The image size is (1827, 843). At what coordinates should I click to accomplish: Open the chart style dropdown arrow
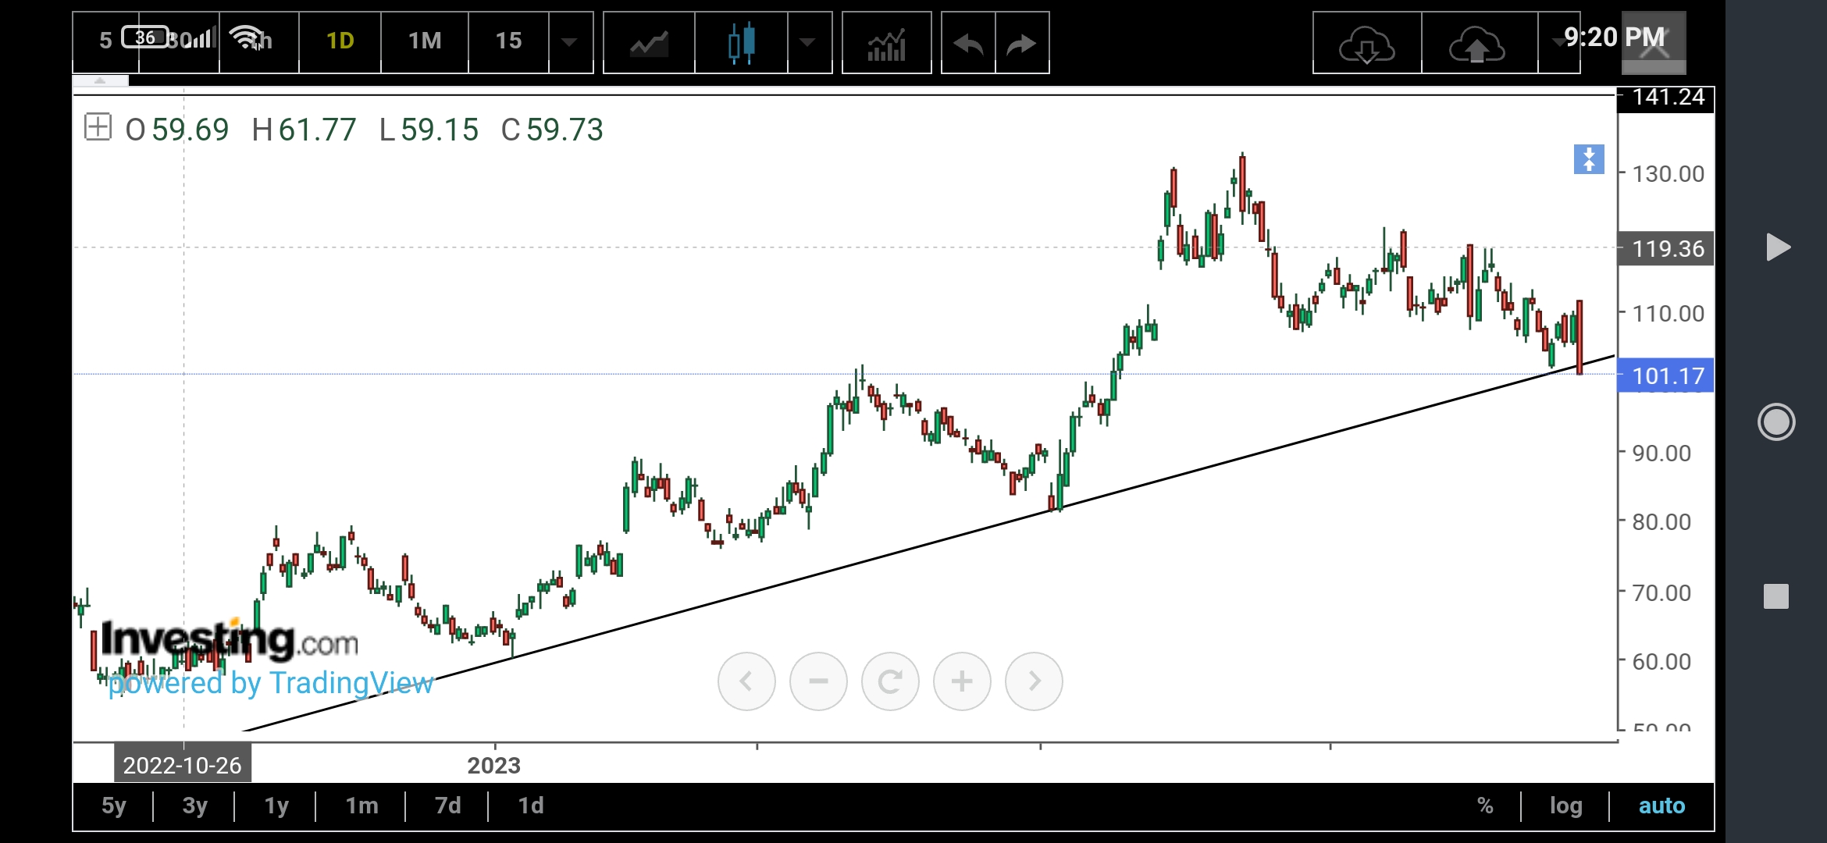[x=808, y=43]
